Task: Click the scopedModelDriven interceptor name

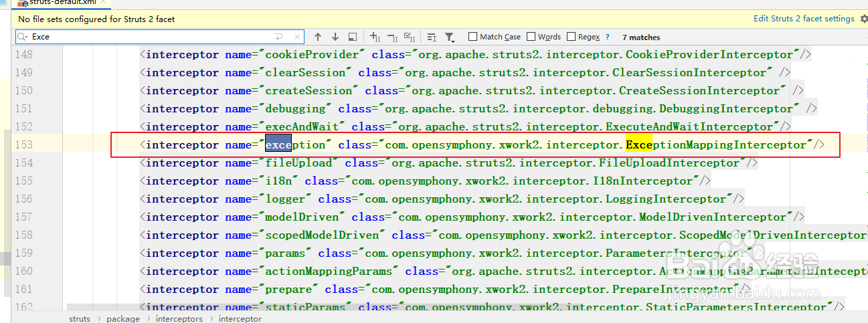Action: [323, 235]
